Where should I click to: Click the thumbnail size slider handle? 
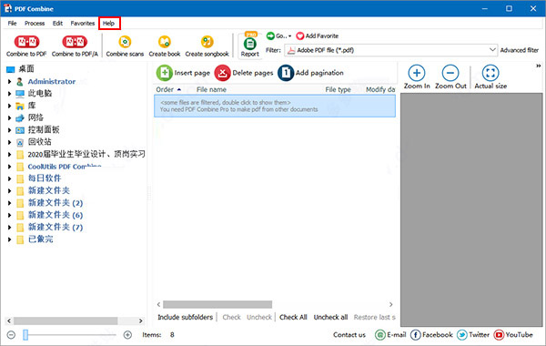[x=25, y=335]
